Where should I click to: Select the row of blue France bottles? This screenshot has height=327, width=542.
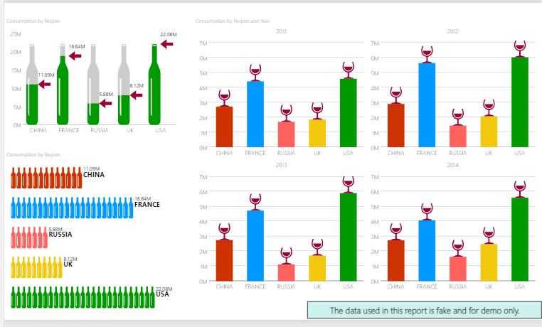pyautogui.click(x=72, y=207)
